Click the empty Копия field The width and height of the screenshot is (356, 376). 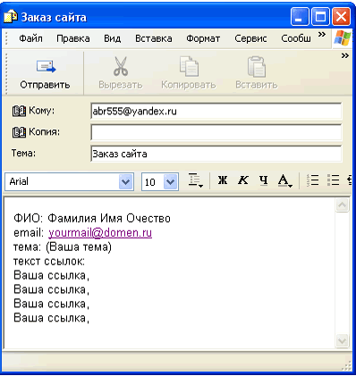click(216, 132)
